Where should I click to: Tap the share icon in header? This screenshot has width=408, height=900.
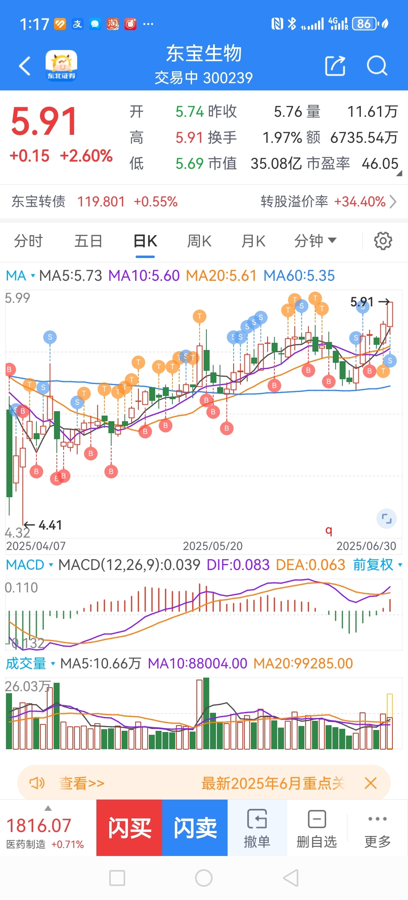pos(335,66)
